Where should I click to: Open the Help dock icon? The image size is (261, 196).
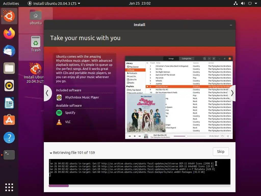pyautogui.click(x=9, y=138)
